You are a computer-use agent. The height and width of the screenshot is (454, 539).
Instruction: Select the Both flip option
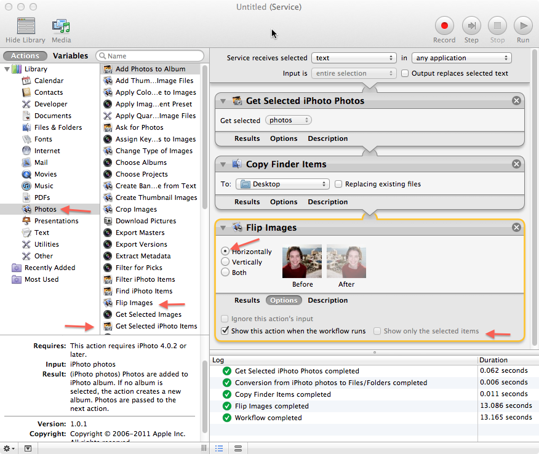tap(225, 272)
